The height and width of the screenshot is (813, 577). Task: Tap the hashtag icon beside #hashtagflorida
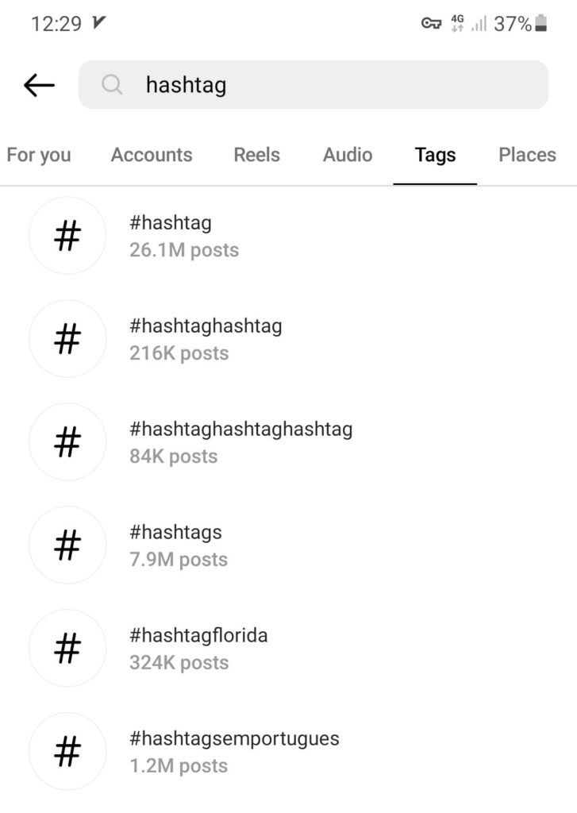67,648
